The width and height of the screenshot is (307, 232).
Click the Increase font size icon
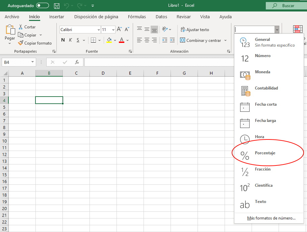119,29
